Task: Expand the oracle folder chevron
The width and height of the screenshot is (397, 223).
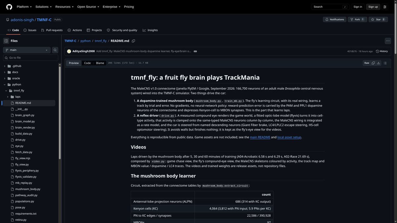Action: point(5,78)
